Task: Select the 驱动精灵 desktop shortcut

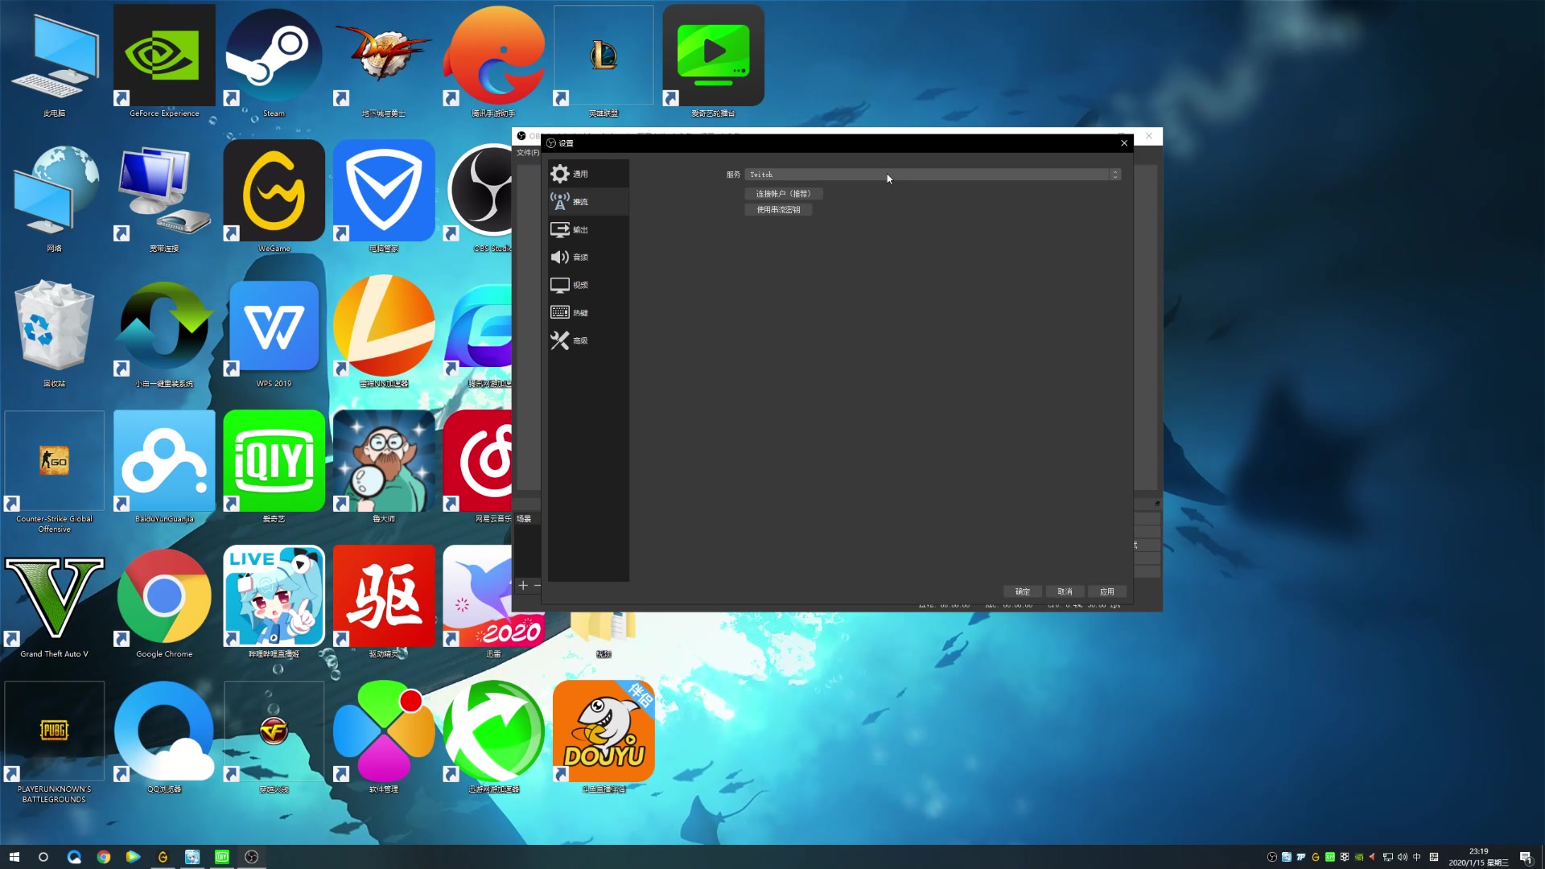Action: pyautogui.click(x=384, y=603)
